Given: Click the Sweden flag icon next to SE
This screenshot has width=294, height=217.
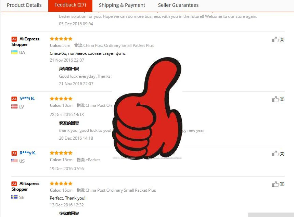Looking at the screenshot, I should pos(14,197).
